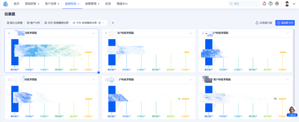This screenshot has height=122, width=299.
Task: Click the orange 无效客户 marker in the top-left card
Action: tap(89, 52)
